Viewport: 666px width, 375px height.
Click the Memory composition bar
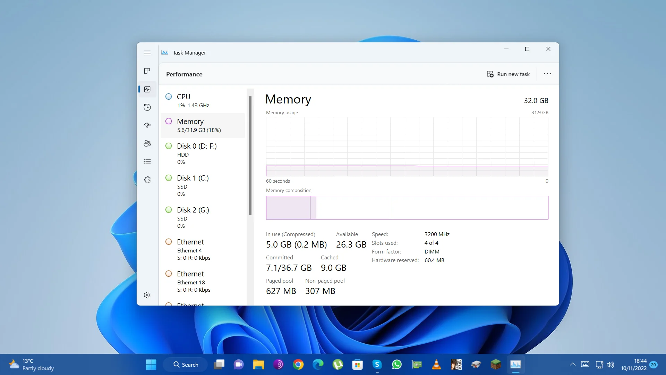click(407, 208)
